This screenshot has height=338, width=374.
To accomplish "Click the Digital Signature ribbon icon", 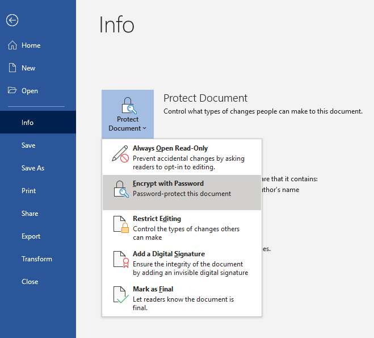I will coord(121,260).
